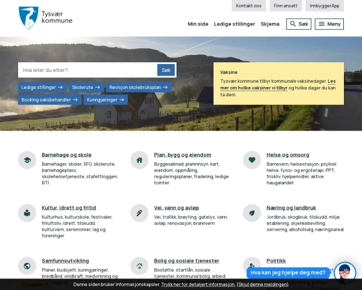Click the Bolig og sosiale tjenester home icon
This screenshot has height=290, width=362.
tap(139, 266)
